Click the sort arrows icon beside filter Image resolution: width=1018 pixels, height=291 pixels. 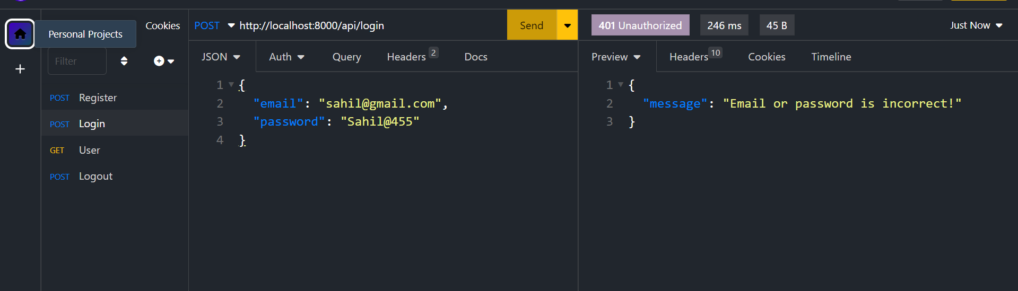124,61
